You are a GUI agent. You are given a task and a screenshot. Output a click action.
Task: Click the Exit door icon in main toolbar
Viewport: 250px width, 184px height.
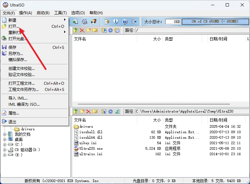click(134, 21)
